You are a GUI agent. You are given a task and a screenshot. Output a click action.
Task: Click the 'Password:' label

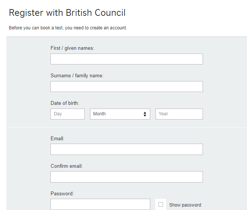pos(62,194)
